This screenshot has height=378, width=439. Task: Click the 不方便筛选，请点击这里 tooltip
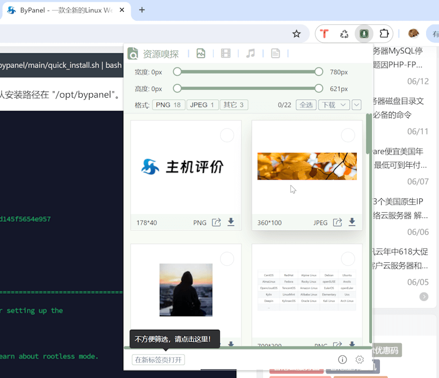[x=174, y=339]
